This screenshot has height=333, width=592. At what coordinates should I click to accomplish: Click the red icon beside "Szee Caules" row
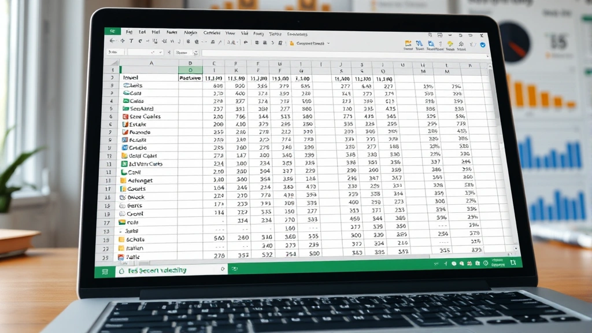[x=125, y=116]
